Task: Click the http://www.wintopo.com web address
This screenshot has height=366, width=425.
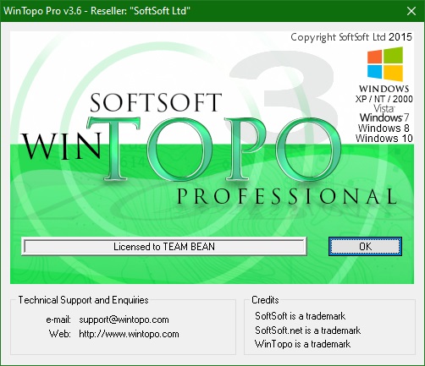Action: tap(129, 334)
